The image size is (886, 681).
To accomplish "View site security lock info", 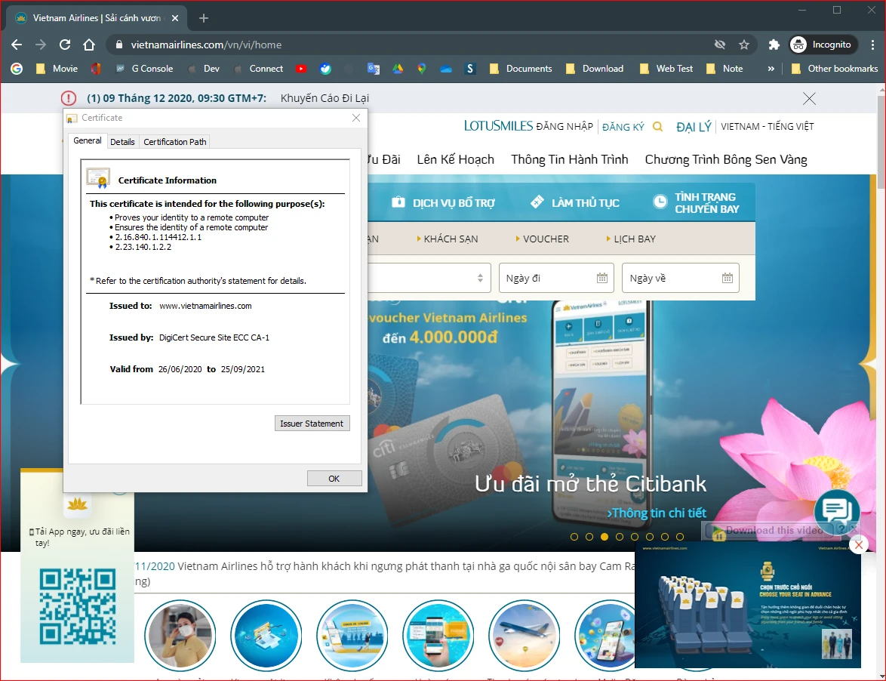I will coord(118,45).
